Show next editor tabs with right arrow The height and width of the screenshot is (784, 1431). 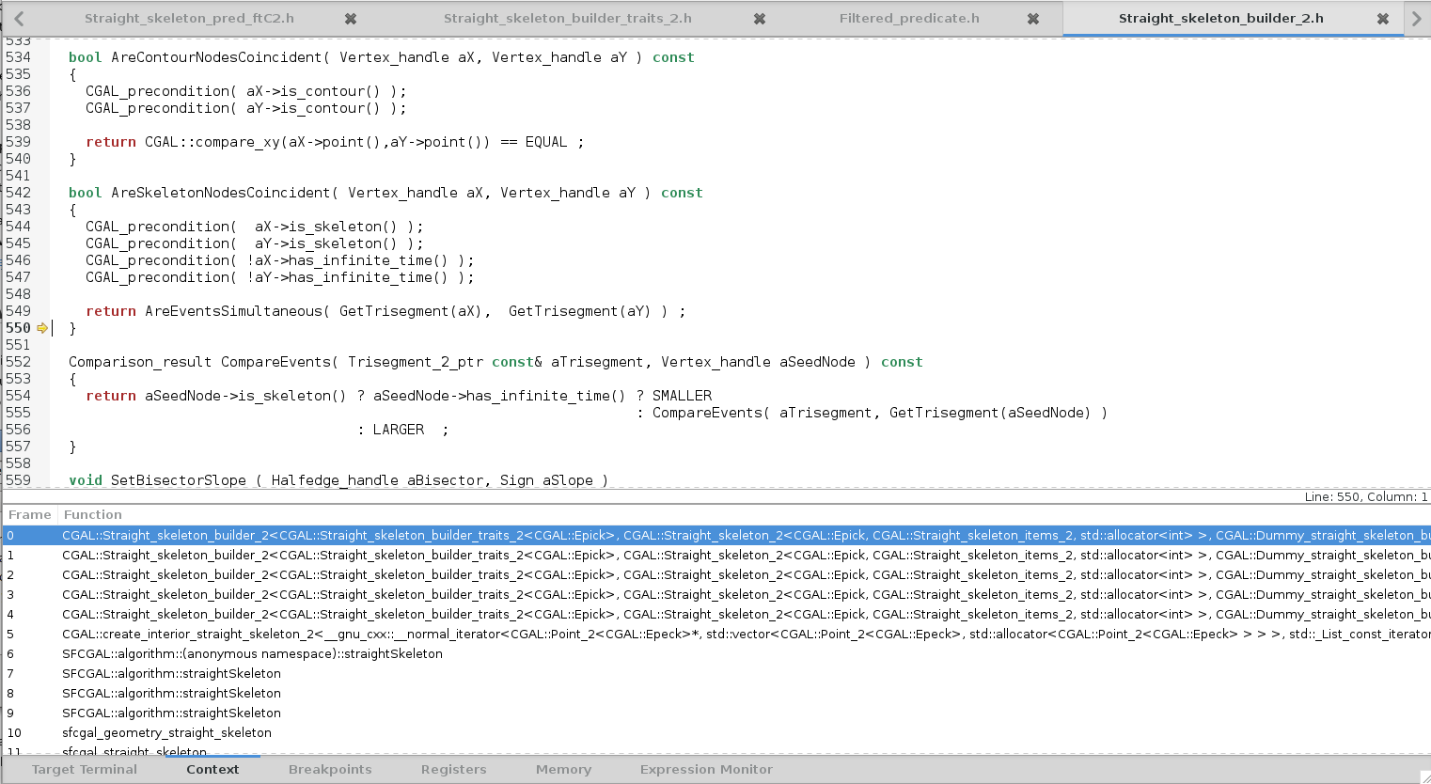tap(1417, 19)
